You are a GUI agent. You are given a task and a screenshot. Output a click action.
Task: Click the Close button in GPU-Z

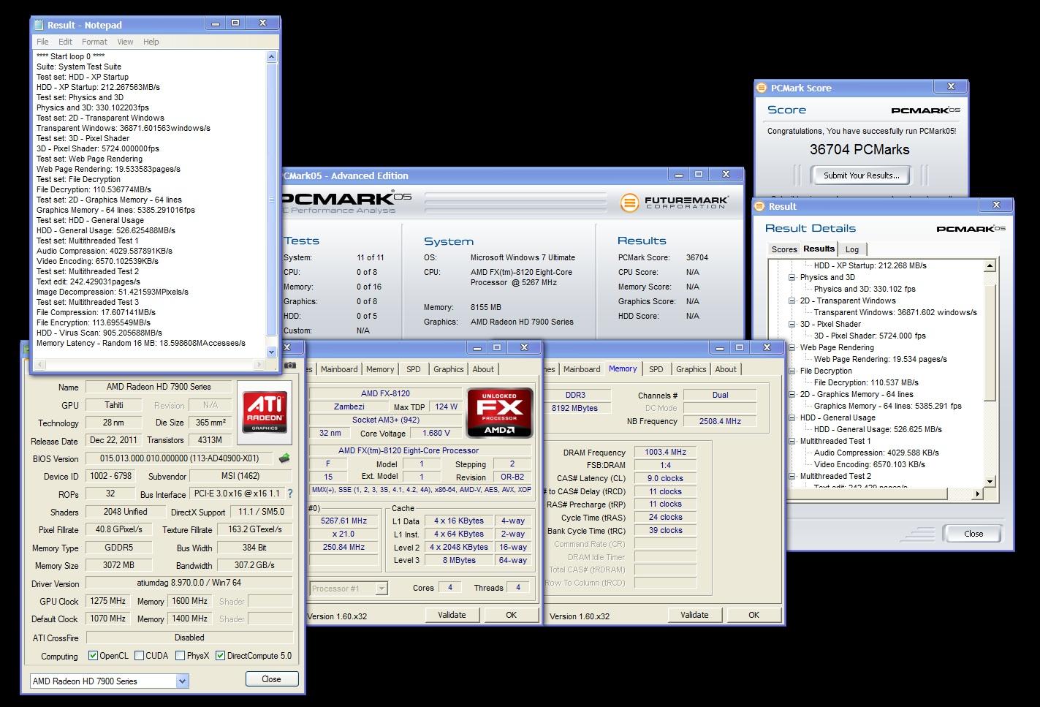point(271,679)
